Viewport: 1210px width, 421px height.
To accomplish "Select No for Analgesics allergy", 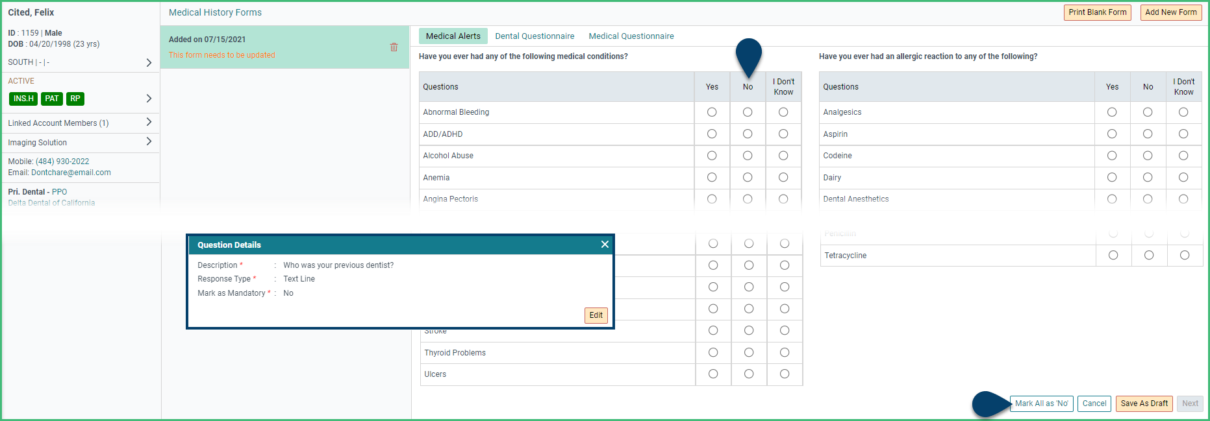I will coord(1148,112).
